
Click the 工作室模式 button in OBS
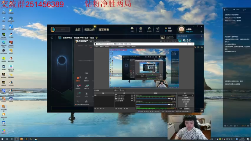(x=186, y=102)
